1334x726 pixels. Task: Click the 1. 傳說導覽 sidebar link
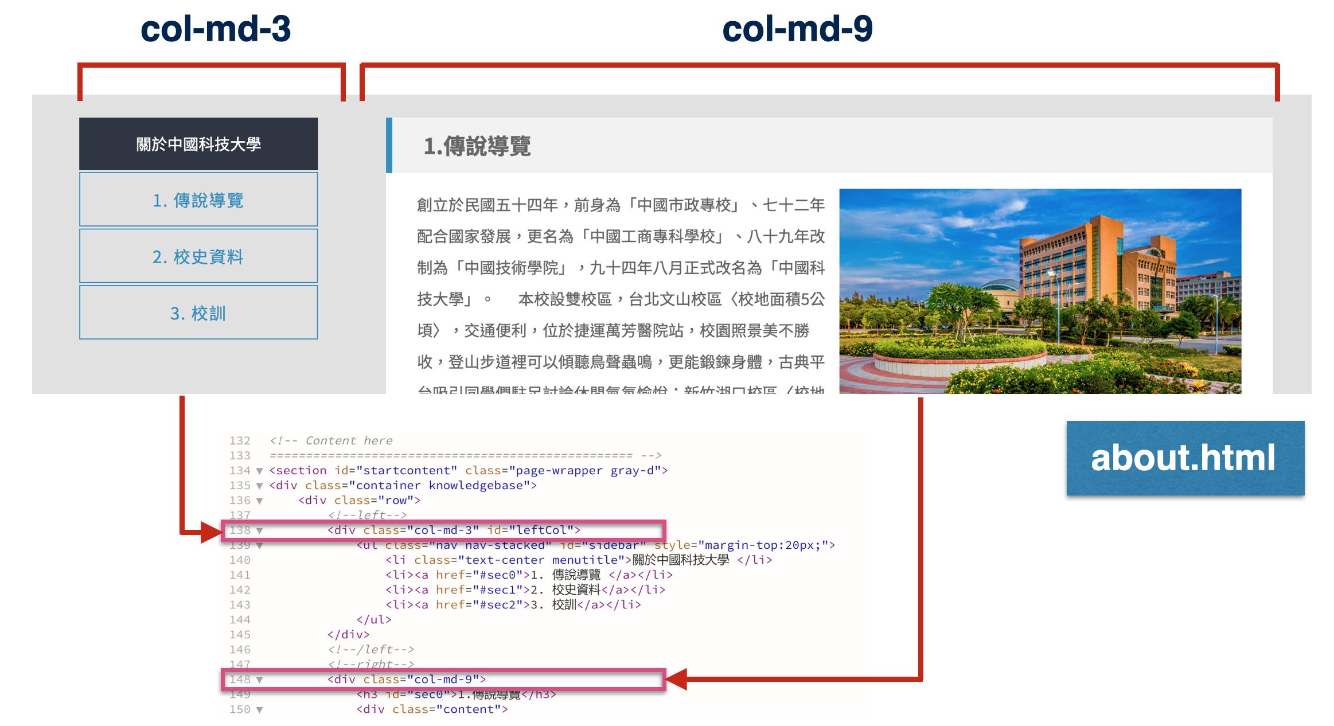tap(198, 200)
